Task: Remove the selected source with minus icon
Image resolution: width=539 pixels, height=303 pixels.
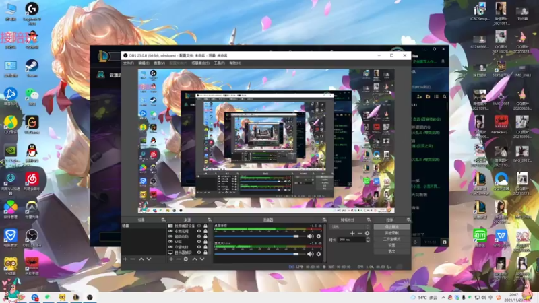Action: click(x=179, y=259)
